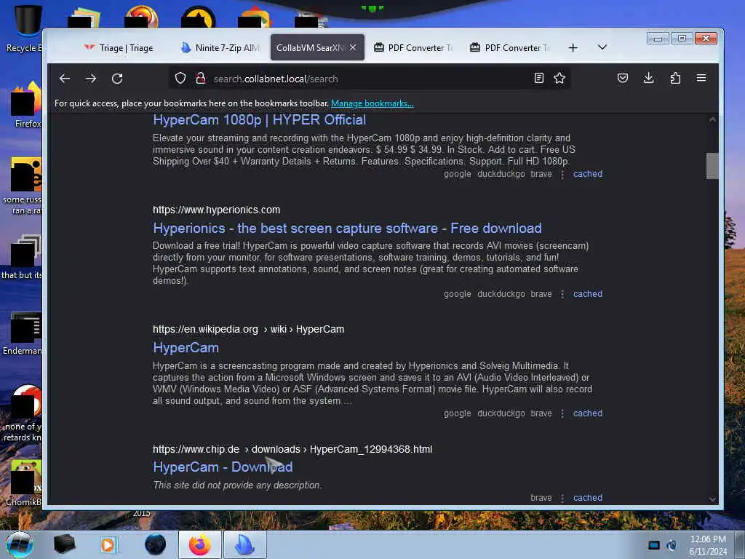The width and height of the screenshot is (745, 559).
Task: Open the Firefox downloads panel
Action: pyautogui.click(x=648, y=78)
